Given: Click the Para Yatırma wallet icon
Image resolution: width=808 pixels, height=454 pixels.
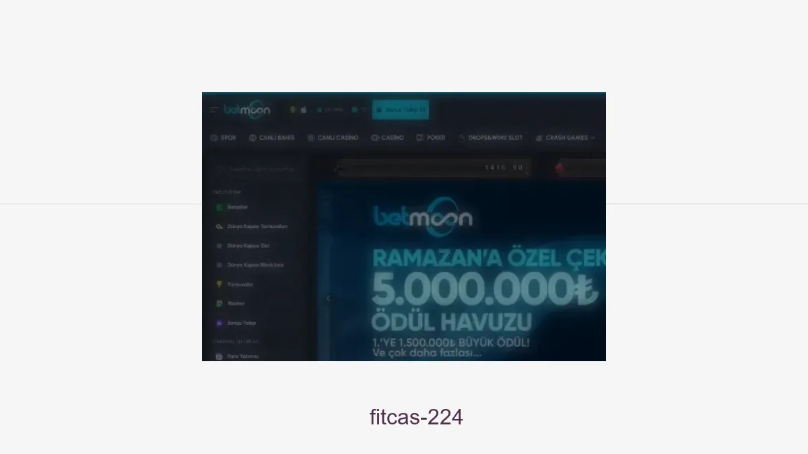Looking at the screenshot, I should (x=219, y=356).
